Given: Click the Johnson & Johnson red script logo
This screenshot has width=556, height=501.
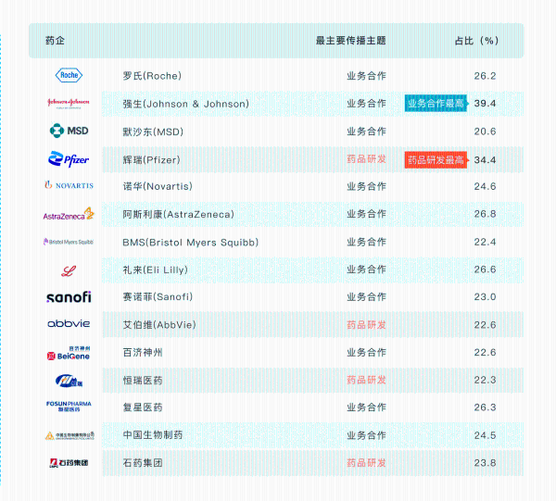Looking at the screenshot, I should click(x=69, y=103).
